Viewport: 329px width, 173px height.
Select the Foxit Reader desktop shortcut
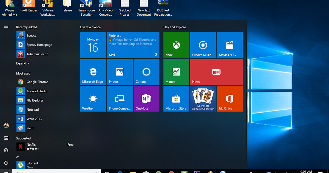[x=29, y=7]
